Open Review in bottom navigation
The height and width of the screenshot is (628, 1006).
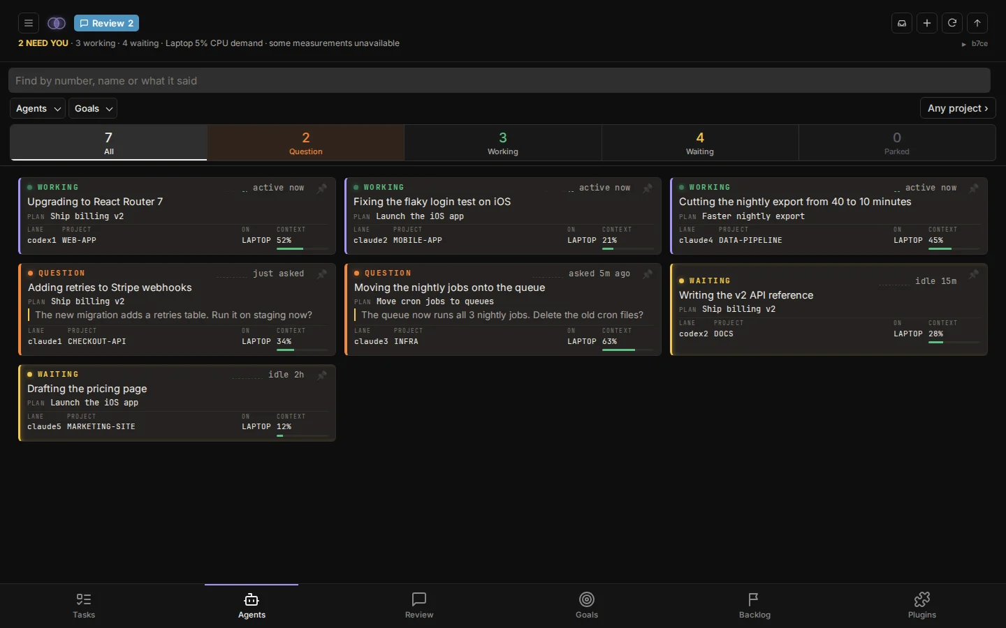419,606
